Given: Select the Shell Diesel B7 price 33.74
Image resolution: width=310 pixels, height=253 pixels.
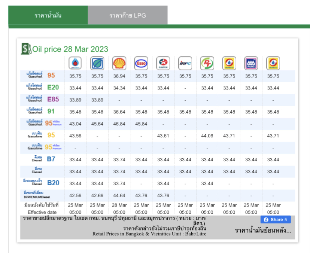Looking at the screenshot, I should pyautogui.click(x=119, y=160).
